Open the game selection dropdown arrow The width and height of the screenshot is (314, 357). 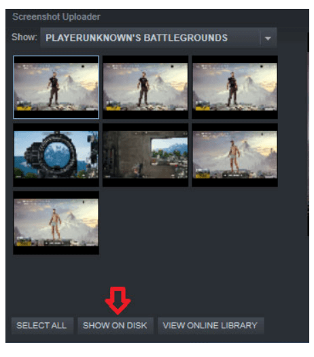[268, 38]
